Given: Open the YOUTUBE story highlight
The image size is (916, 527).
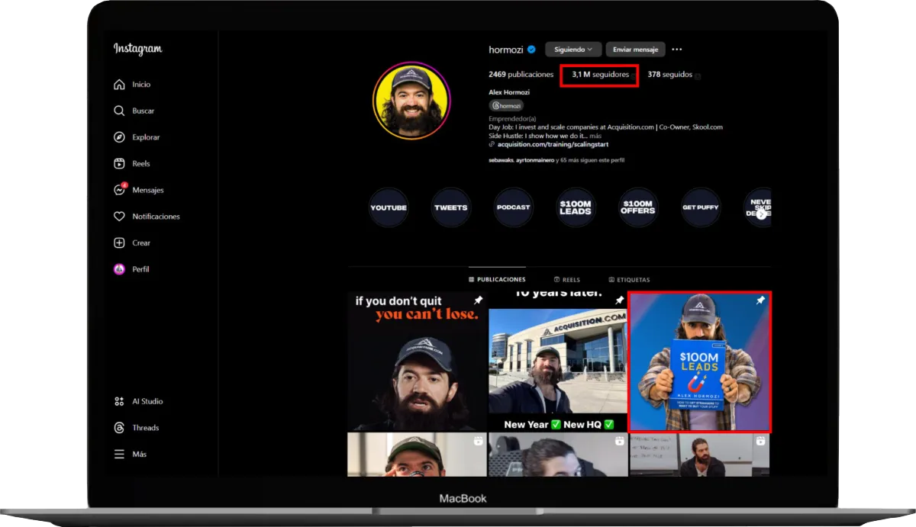Looking at the screenshot, I should (389, 207).
